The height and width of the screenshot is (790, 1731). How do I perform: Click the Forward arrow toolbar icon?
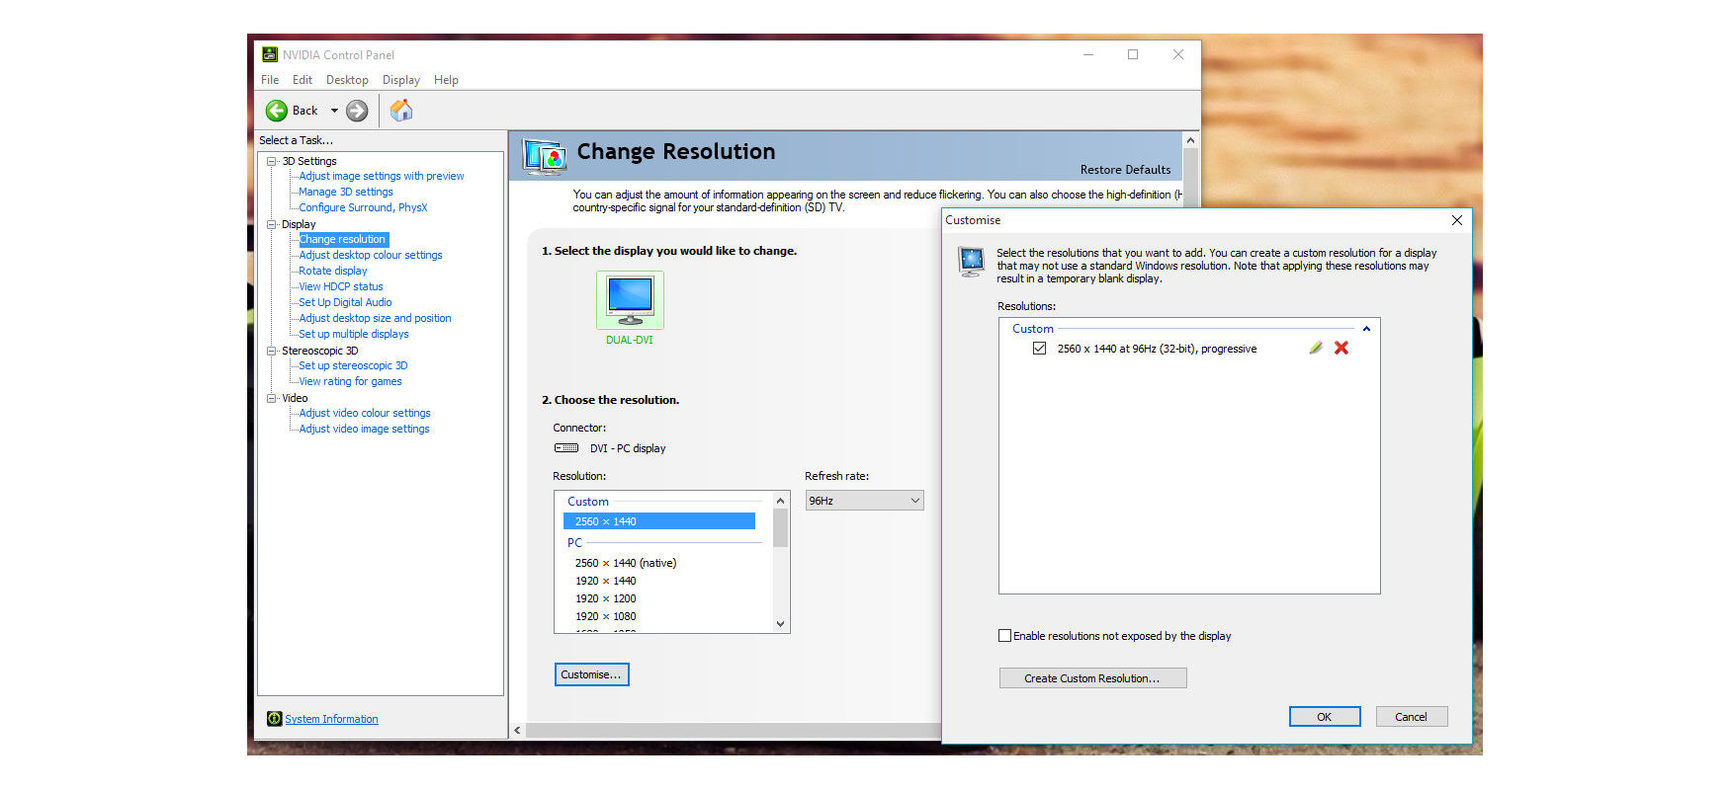pos(357,111)
